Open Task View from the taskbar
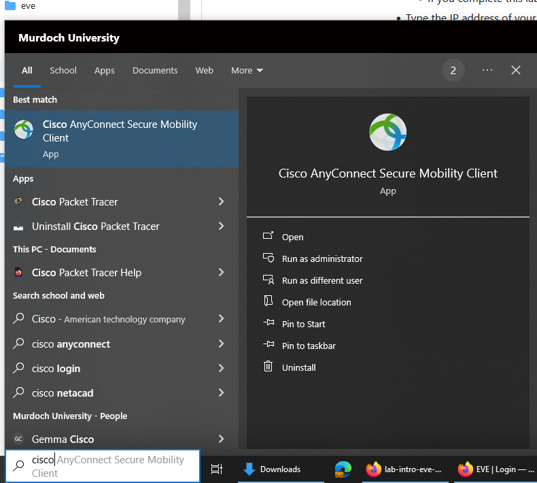Image resolution: width=537 pixels, height=483 pixels. [216, 469]
